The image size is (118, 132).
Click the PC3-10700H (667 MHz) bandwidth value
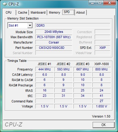click(x=54, y=37)
